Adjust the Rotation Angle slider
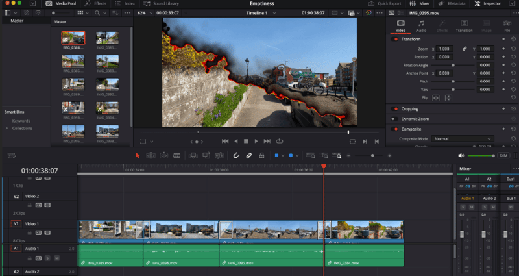 453,65
